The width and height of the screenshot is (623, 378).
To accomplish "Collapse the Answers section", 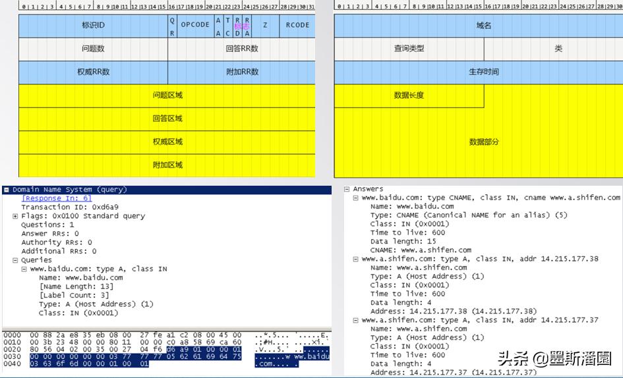I will tap(347, 190).
